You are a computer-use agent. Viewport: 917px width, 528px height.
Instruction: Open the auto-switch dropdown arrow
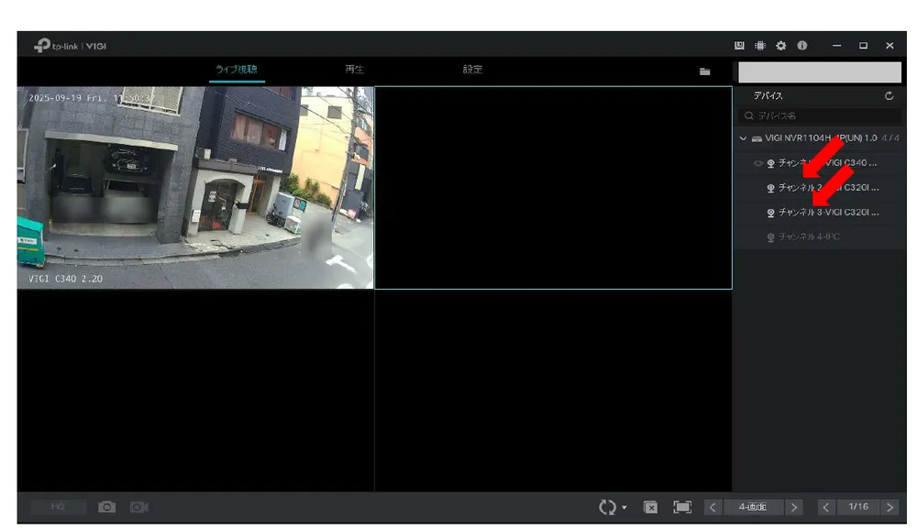pos(624,508)
